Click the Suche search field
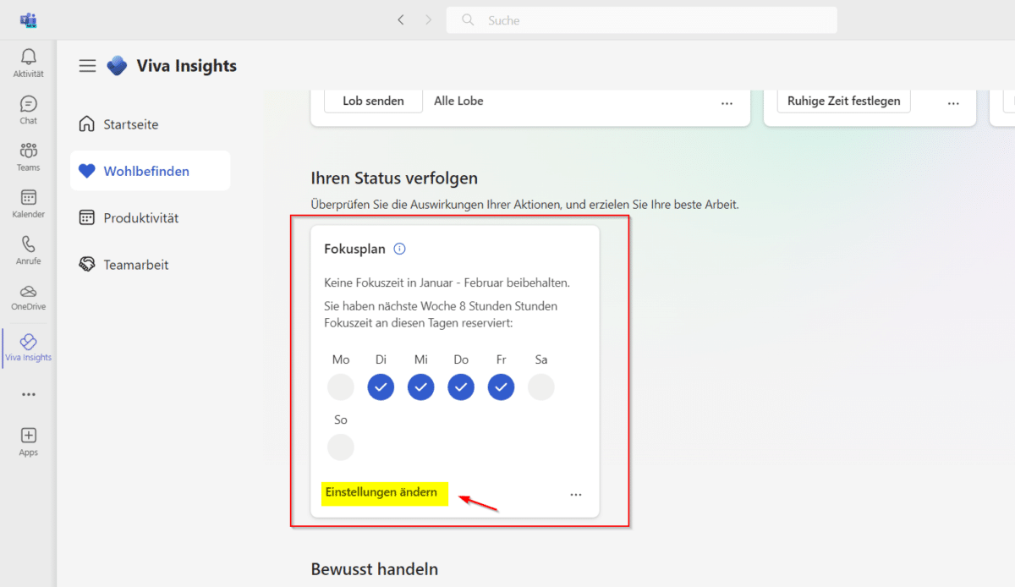Image resolution: width=1015 pixels, height=587 pixels. 643,20
